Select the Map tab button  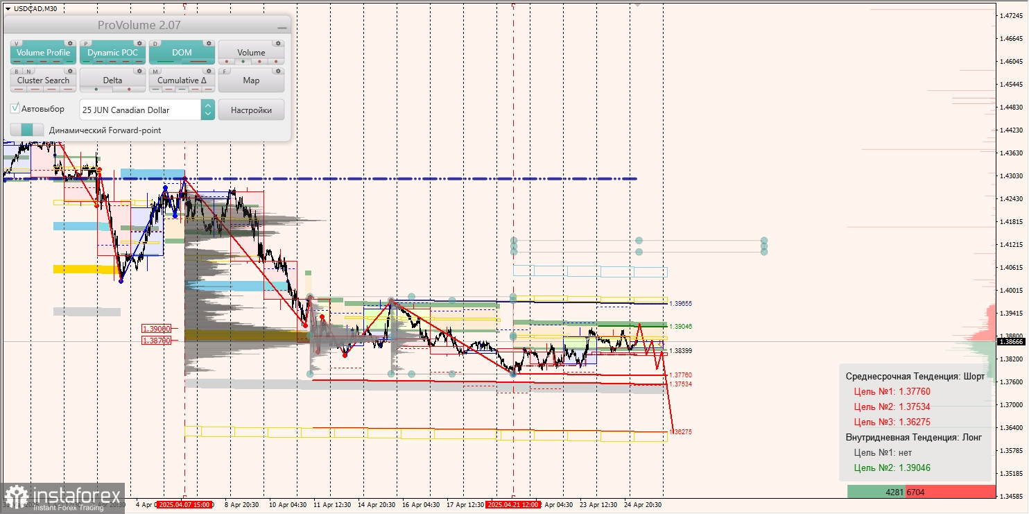coord(251,80)
